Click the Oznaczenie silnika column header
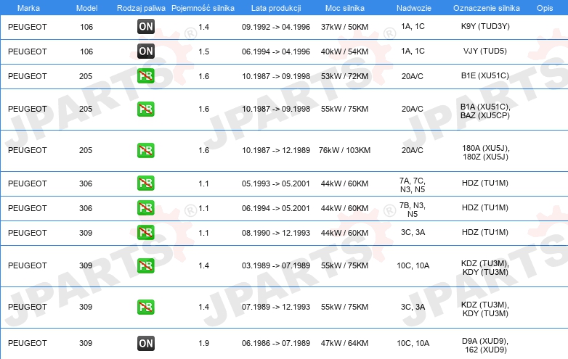The image size is (568, 359). point(487,8)
